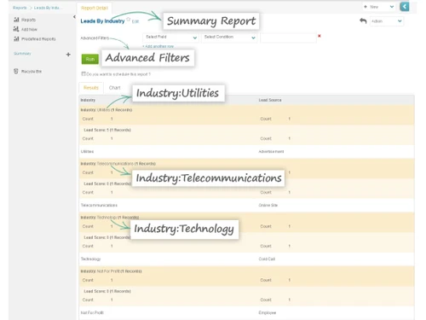Screen dimensions: 426x320
Task: Switch to the Chart tab
Action: pos(114,88)
